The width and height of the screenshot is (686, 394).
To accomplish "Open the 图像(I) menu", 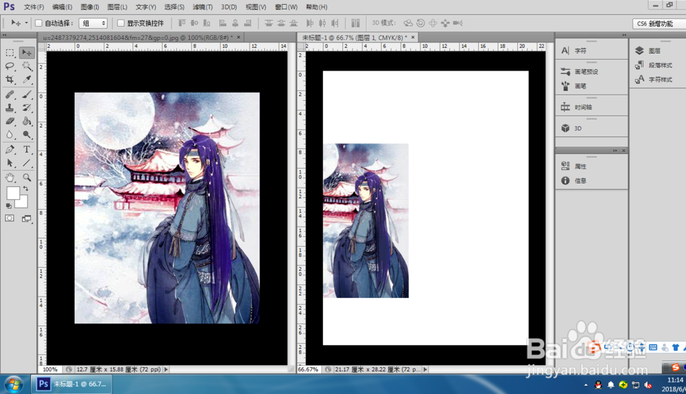I will [90, 7].
